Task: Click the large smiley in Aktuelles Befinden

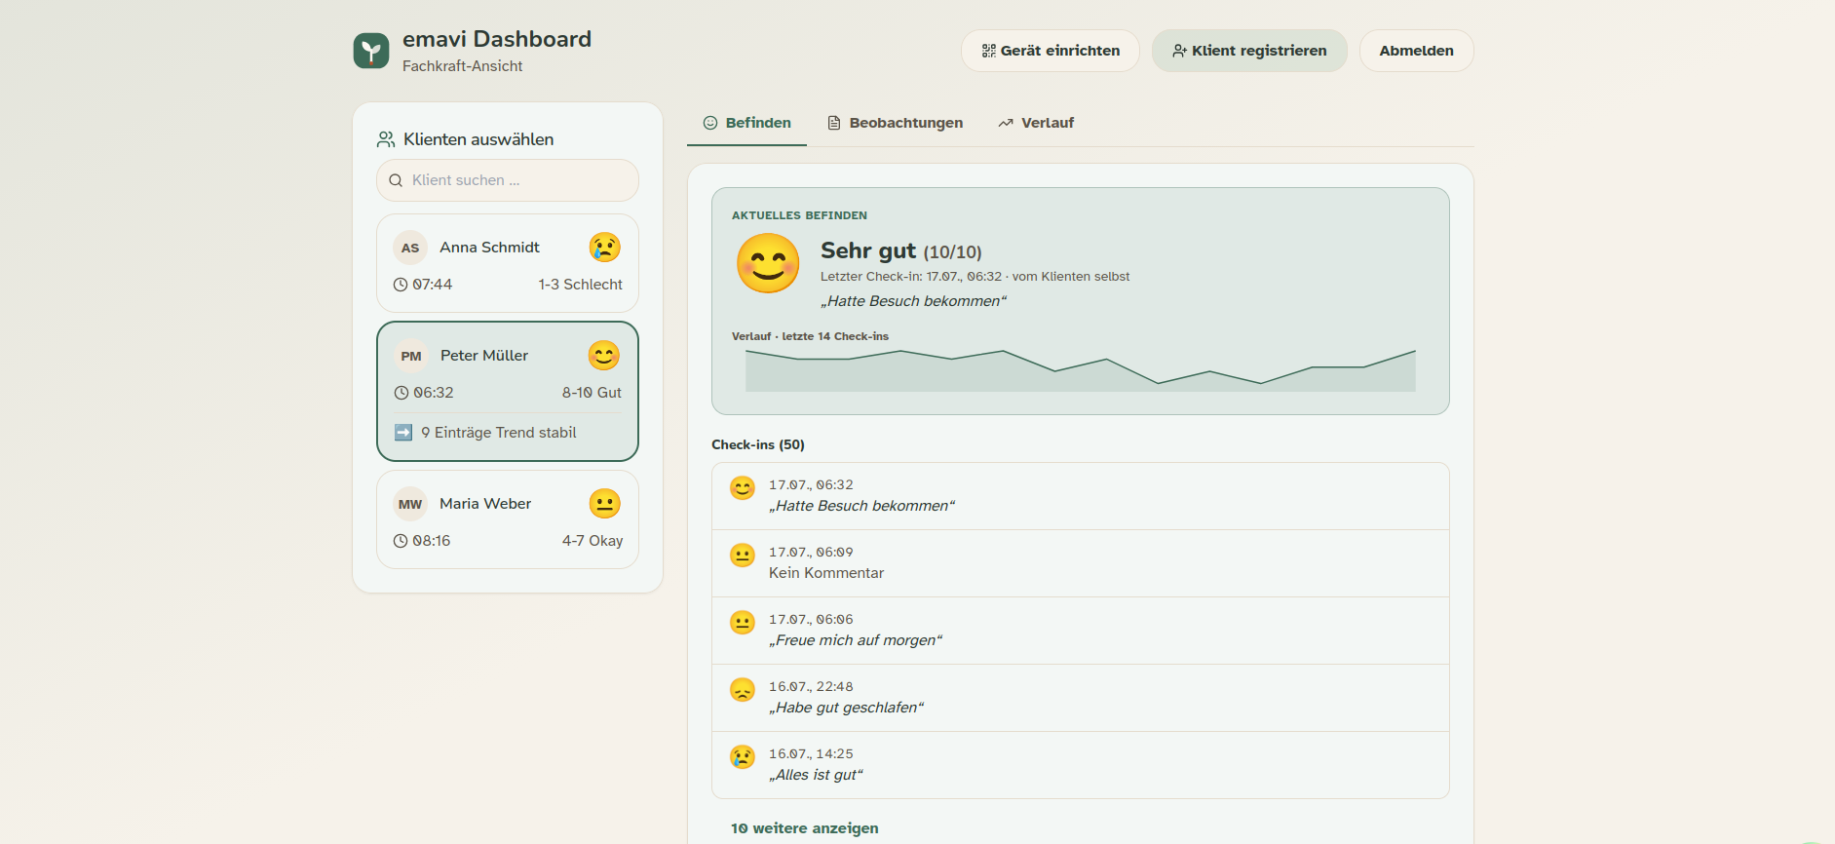Action: coord(768,263)
